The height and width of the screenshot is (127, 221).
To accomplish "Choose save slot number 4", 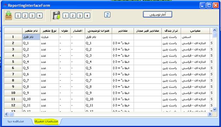I will 87,16.
